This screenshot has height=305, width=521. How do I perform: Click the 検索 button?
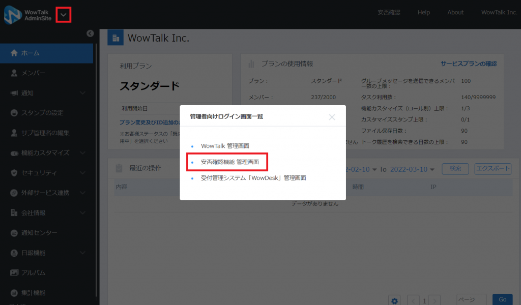[455, 169]
